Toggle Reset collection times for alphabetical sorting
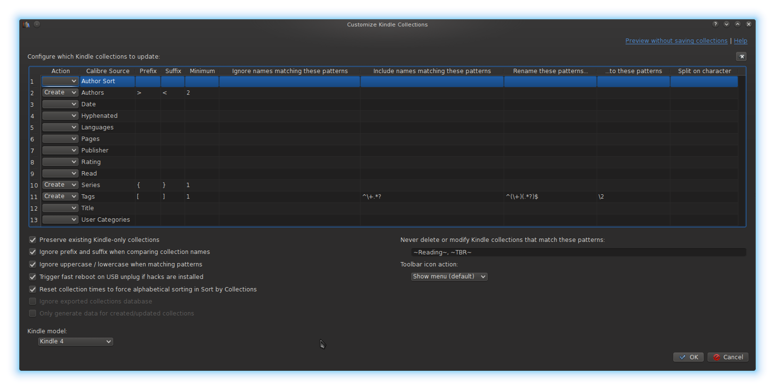775x390 pixels. point(33,289)
